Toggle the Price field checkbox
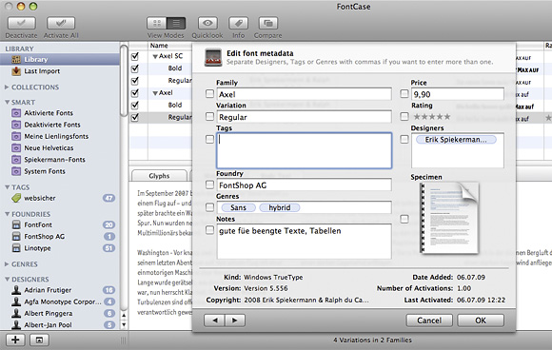 pos(404,93)
